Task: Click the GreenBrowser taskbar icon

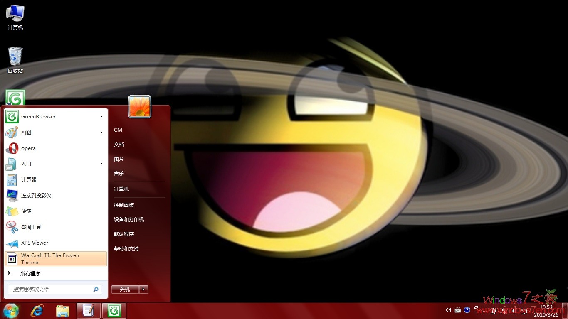Action: [114, 310]
